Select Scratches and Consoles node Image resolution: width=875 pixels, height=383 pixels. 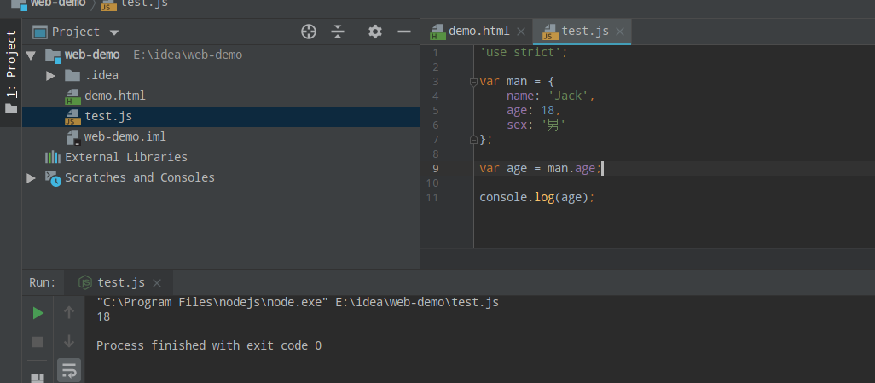[140, 177]
